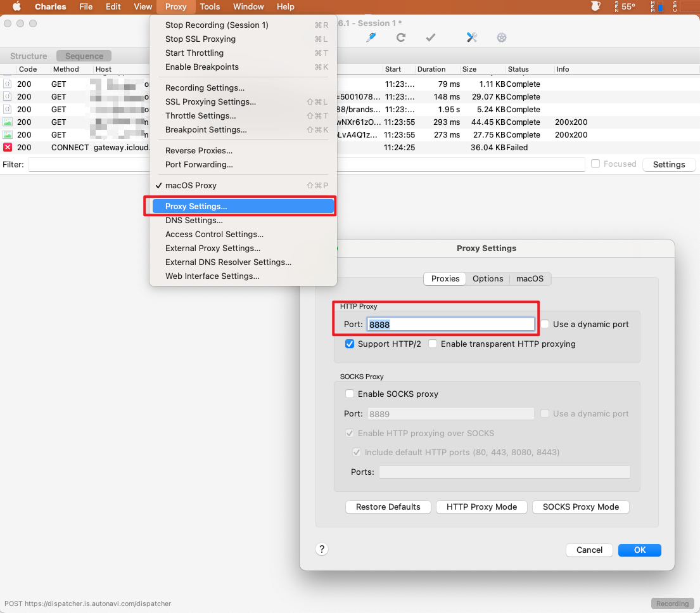Screen dimensions: 700x613
Task: Uncheck Support HTTP/2 checkbox
Action: click(350, 344)
